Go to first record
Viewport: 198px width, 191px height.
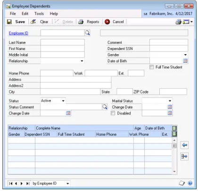11,183
